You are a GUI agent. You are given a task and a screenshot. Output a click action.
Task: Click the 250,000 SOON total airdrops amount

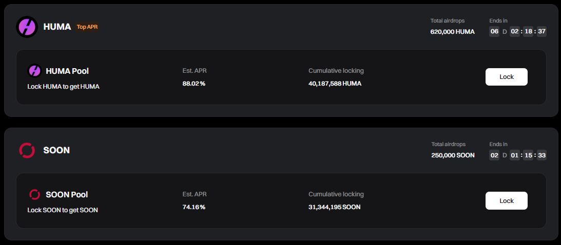pyautogui.click(x=453, y=155)
